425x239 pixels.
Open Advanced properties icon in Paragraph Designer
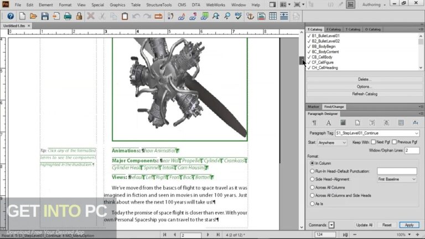click(x=386, y=123)
